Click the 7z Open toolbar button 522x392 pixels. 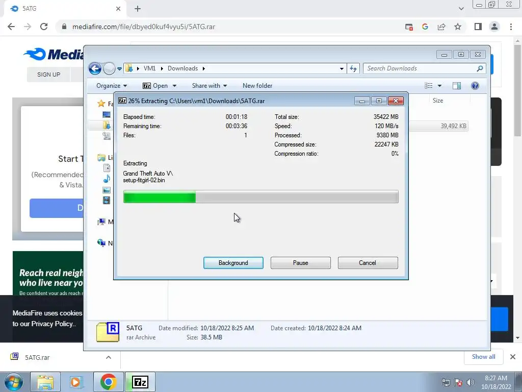tap(155, 86)
